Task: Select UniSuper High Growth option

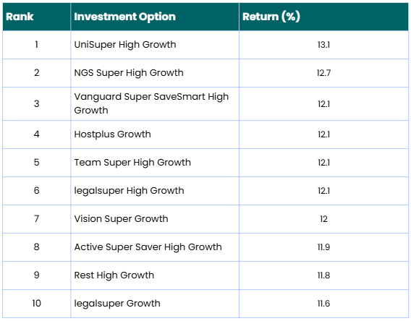Action: point(125,45)
